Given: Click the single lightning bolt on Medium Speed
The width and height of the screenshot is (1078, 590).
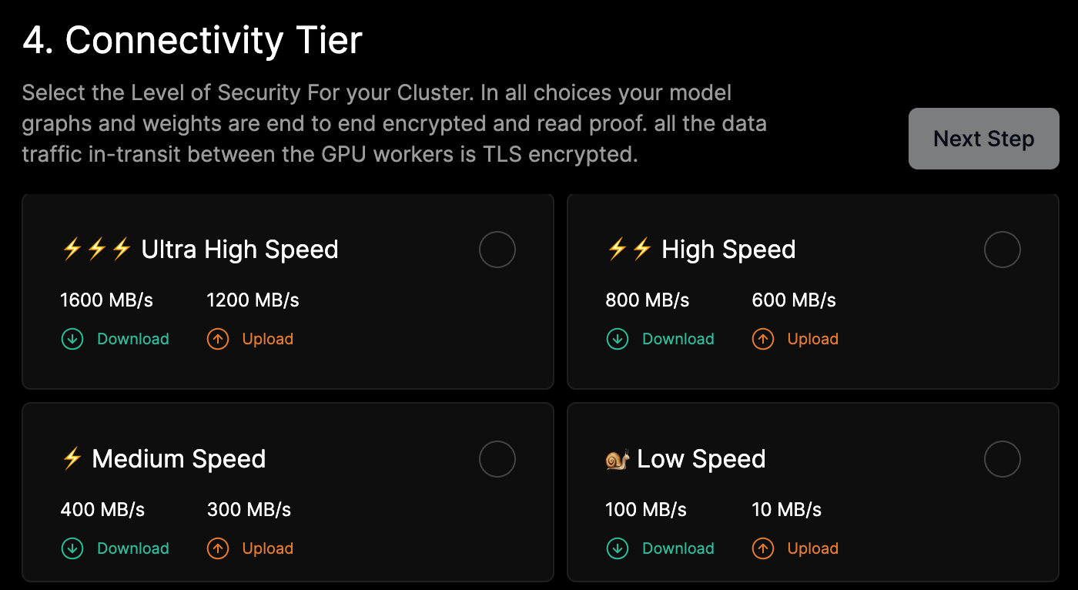Looking at the screenshot, I should (72, 459).
